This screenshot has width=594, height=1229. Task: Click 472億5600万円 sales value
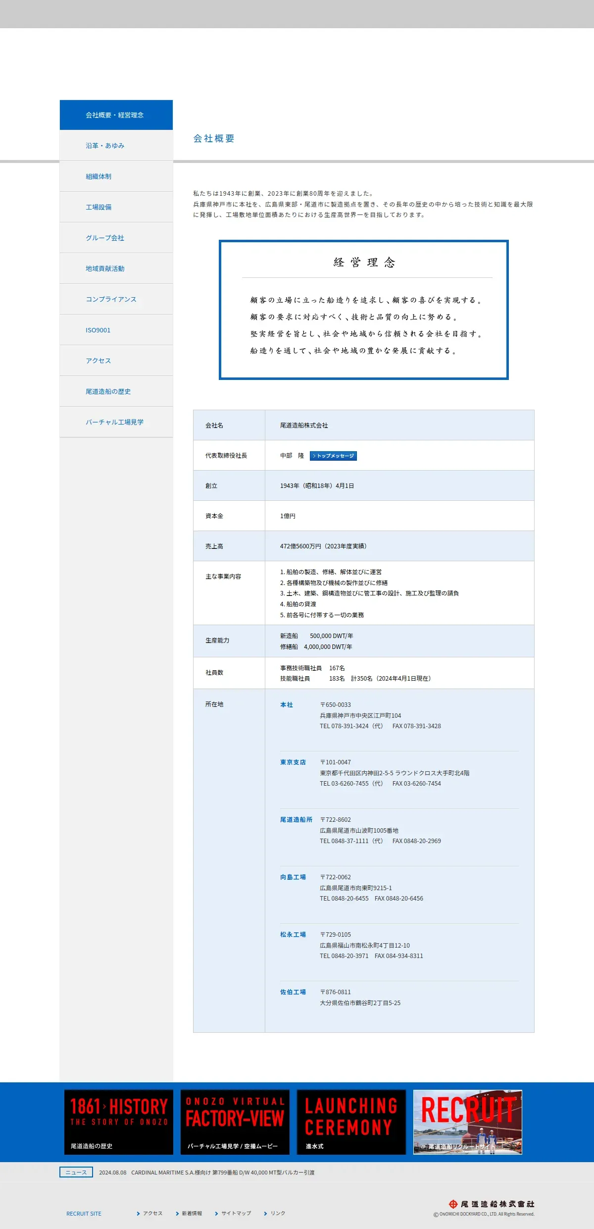323,546
